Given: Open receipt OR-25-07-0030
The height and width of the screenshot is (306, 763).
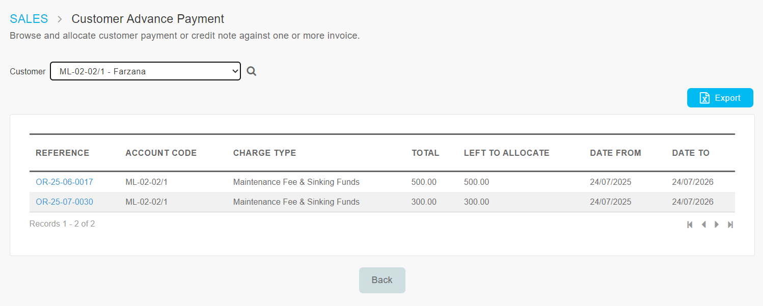Looking at the screenshot, I should 64,202.
